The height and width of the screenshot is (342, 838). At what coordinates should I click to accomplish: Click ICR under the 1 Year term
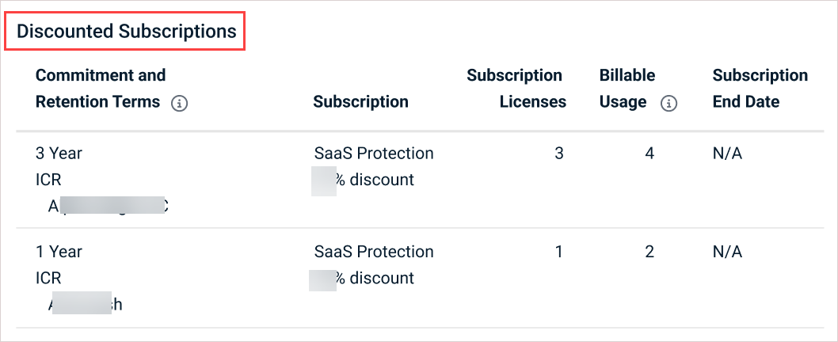point(48,278)
